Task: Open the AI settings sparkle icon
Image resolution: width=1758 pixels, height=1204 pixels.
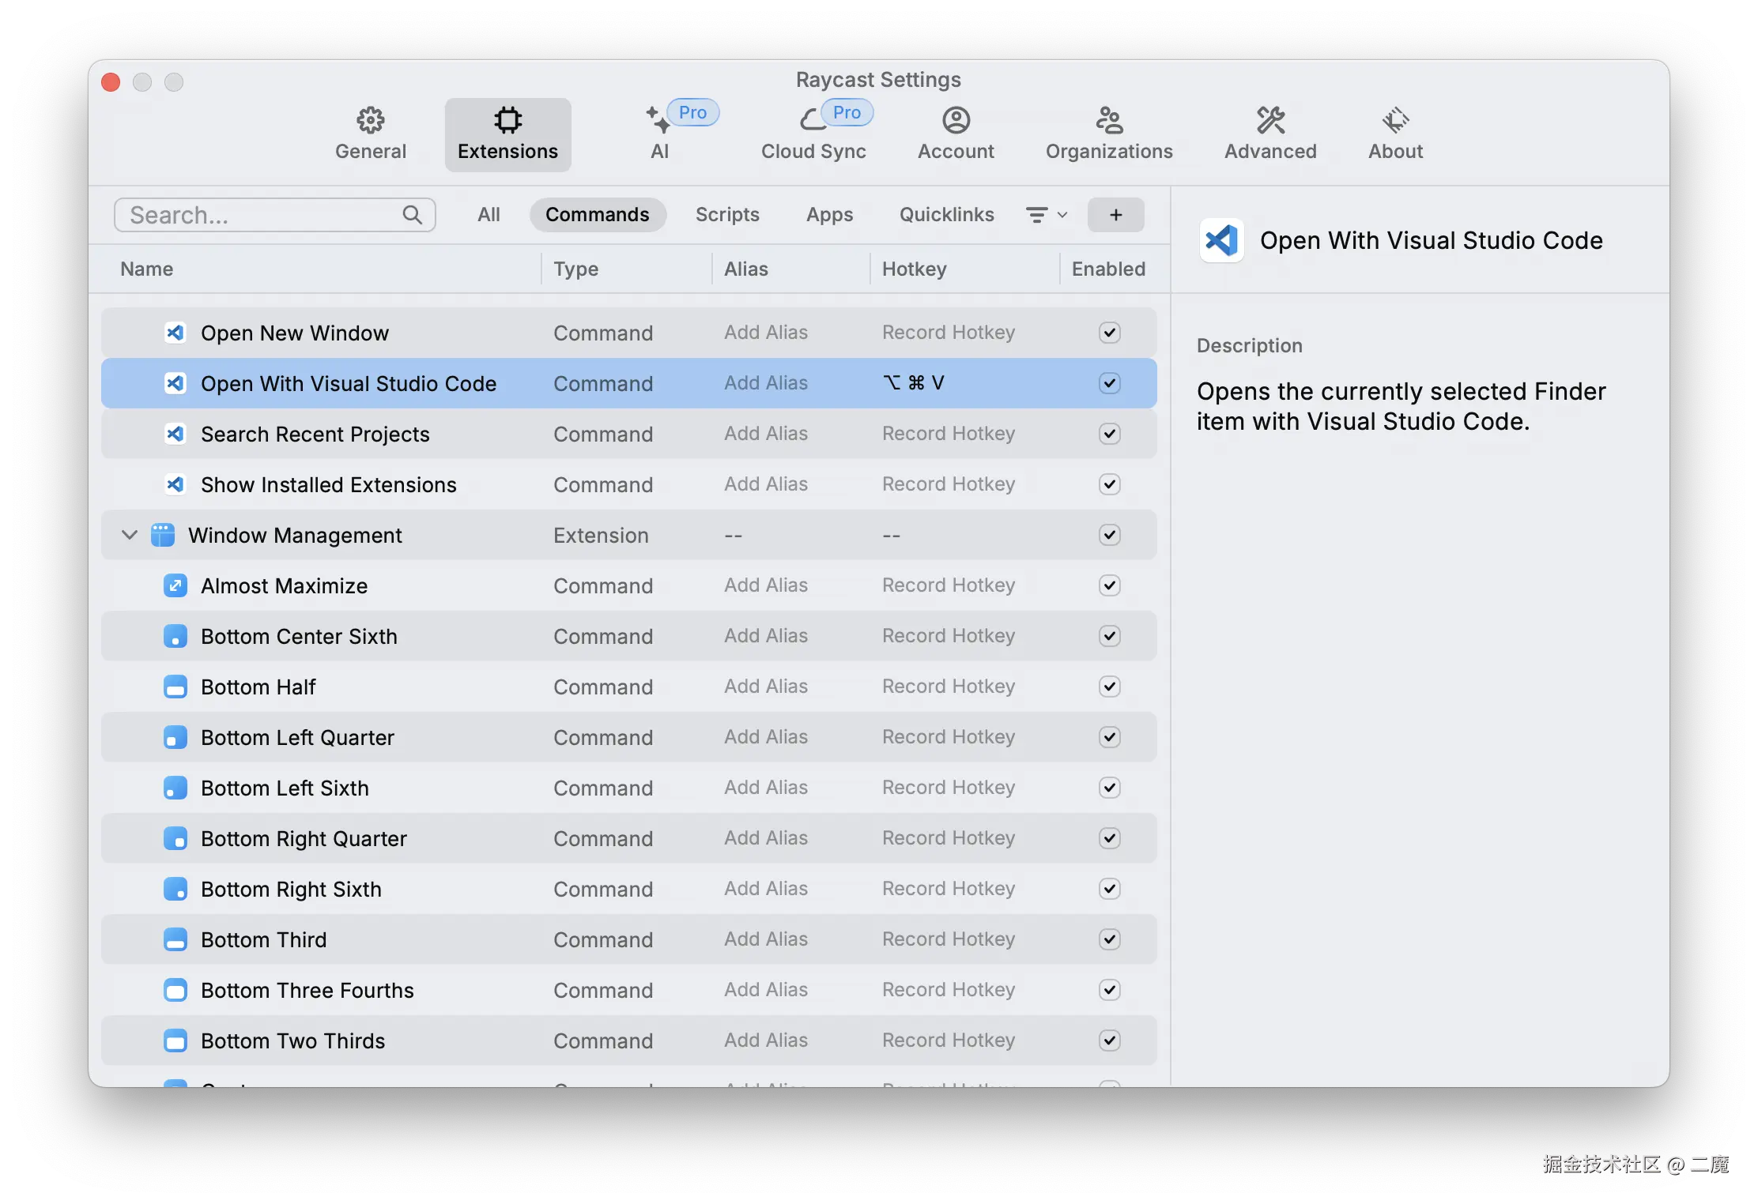Action: point(658,121)
